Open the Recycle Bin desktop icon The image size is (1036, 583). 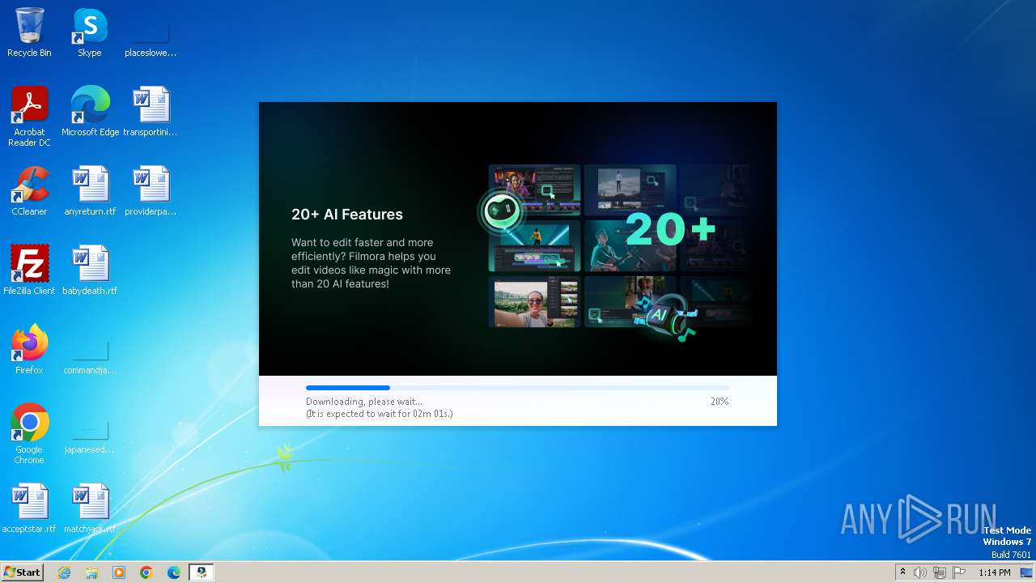point(29,32)
